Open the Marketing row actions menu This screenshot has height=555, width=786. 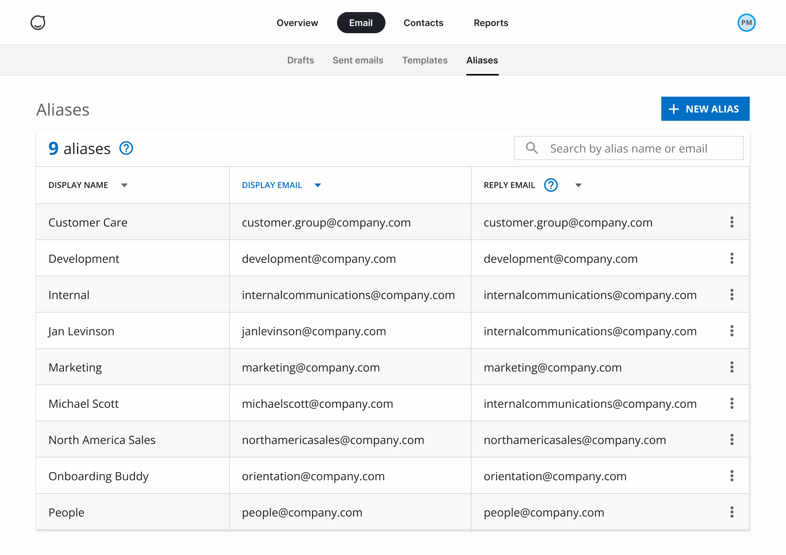click(732, 367)
